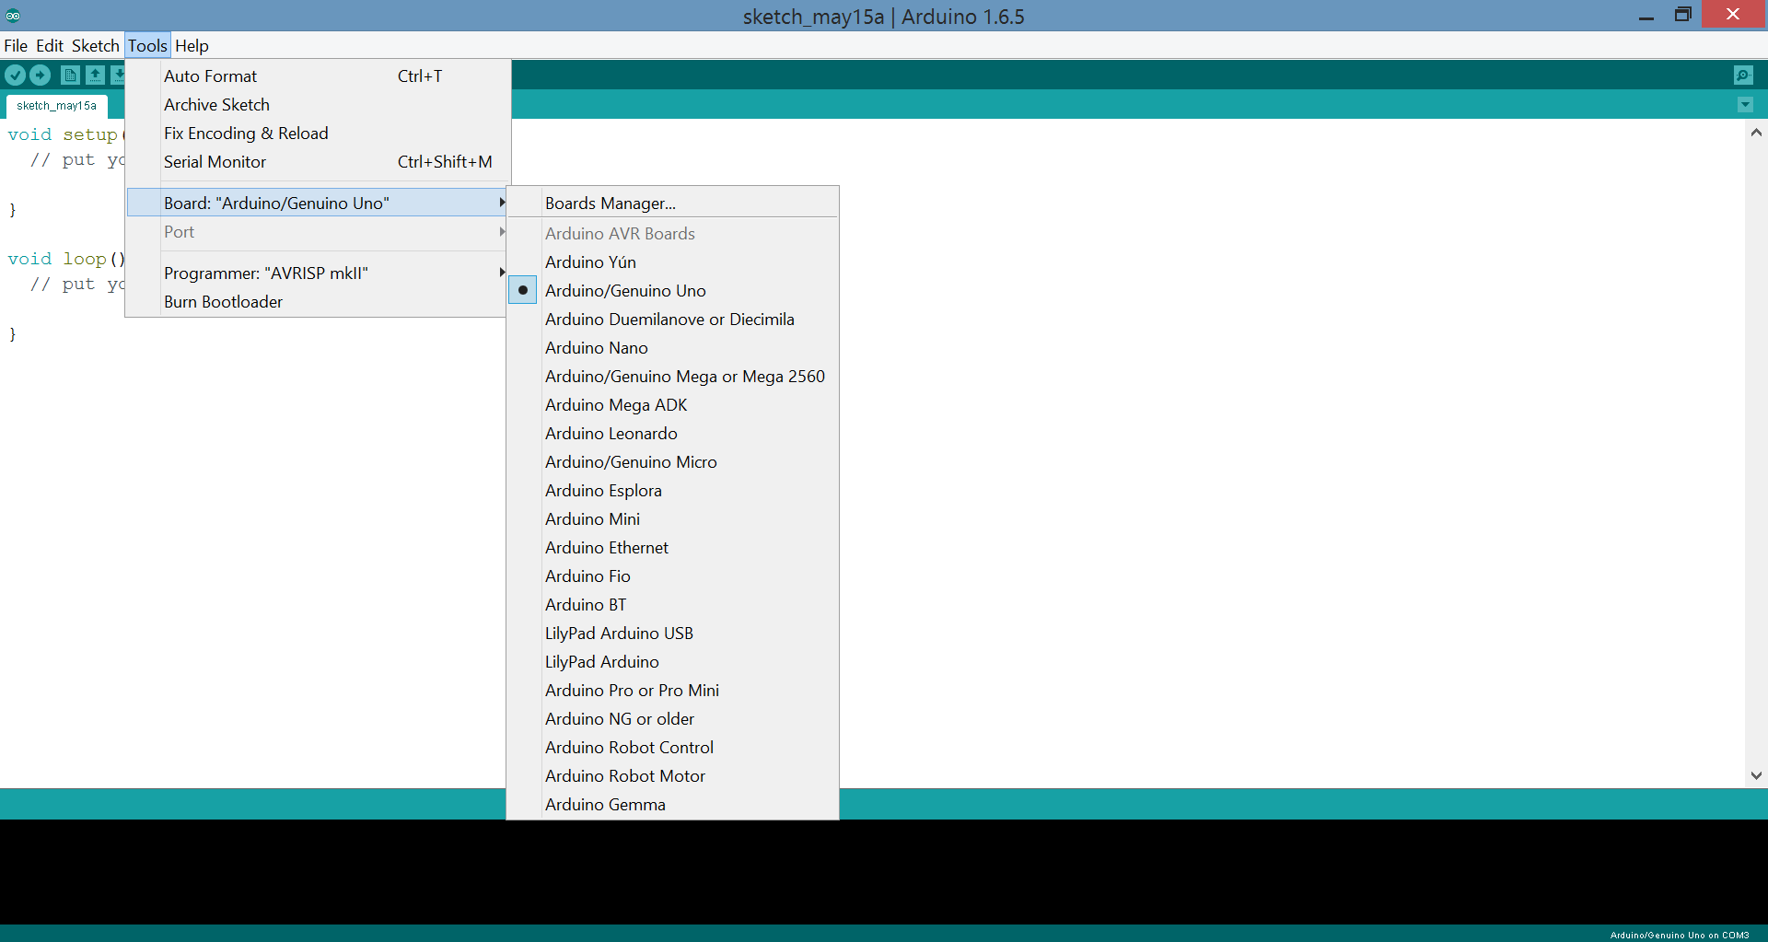The width and height of the screenshot is (1768, 942).
Task: Click the Arduino logo in title bar
Action: coord(13,16)
